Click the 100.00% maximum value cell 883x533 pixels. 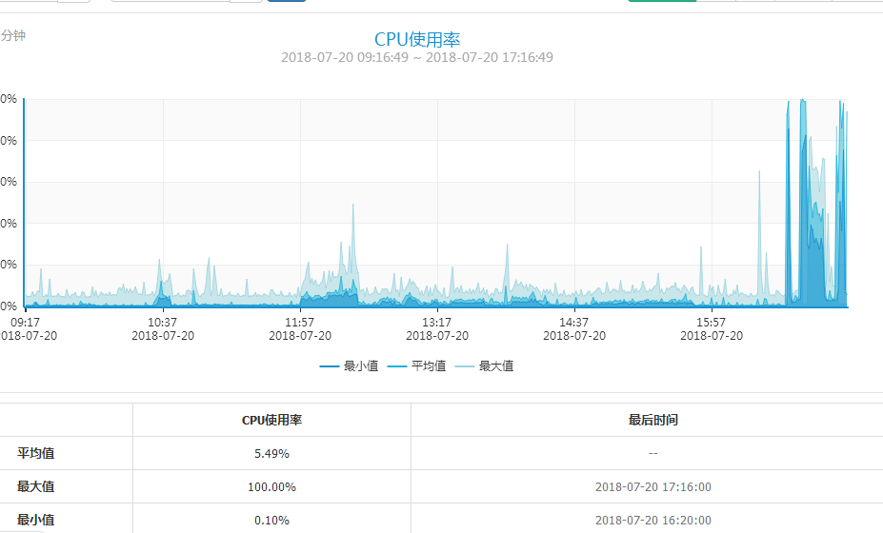[271, 486]
